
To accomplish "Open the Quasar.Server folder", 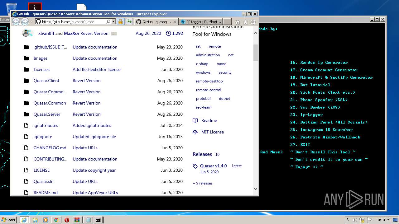I will click(x=47, y=114).
